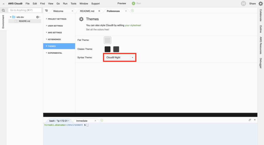
Task: Click the search magnifier icon in left sidebar
Action: coord(3,10)
